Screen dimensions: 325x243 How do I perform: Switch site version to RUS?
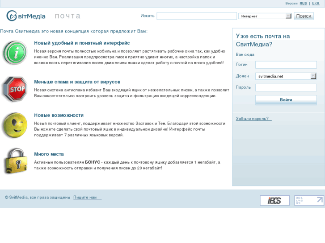pos(303,3)
